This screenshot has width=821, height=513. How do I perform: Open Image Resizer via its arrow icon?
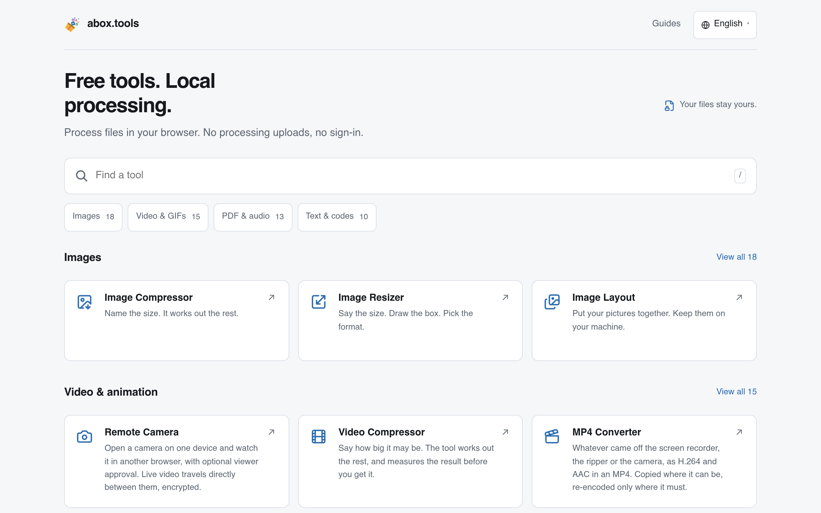(x=505, y=298)
